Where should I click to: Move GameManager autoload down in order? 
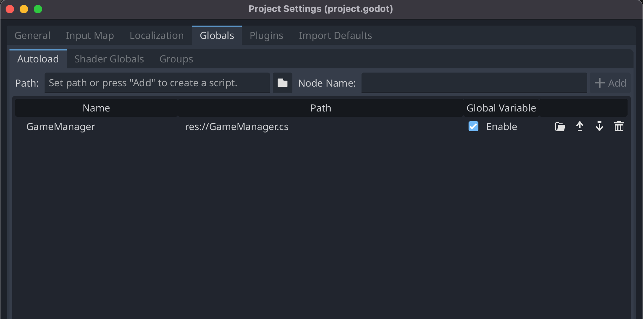599,127
